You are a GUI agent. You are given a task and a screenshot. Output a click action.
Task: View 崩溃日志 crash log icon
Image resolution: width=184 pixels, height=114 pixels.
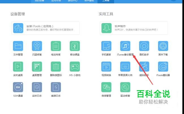pyautogui.click(x=56, y=87)
